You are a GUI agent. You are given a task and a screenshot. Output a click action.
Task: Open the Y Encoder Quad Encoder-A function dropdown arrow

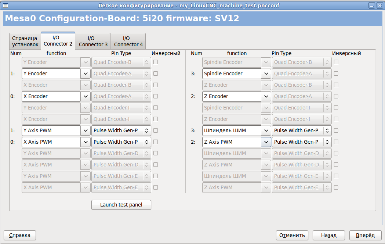[86, 73]
